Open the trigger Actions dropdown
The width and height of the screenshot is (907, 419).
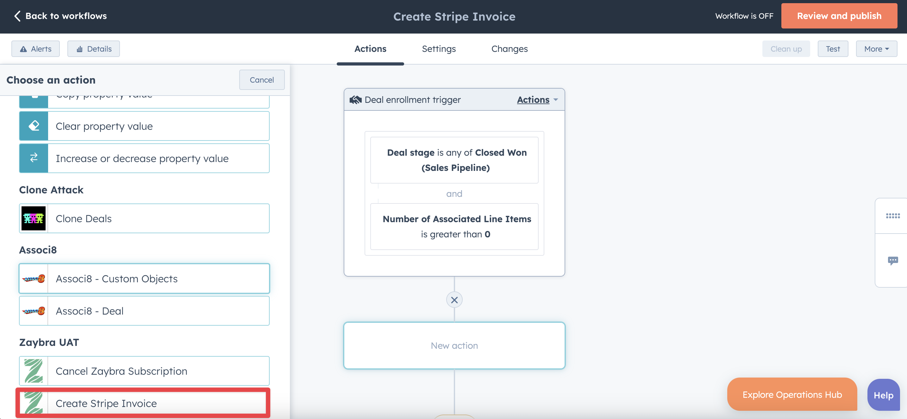click(x=537, y=100)
